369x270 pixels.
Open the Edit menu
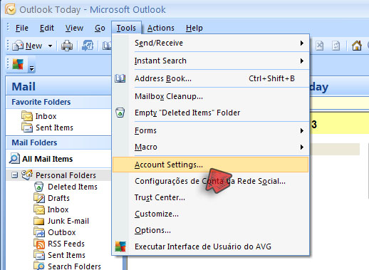pyautogui.click(x=47, y=28)
